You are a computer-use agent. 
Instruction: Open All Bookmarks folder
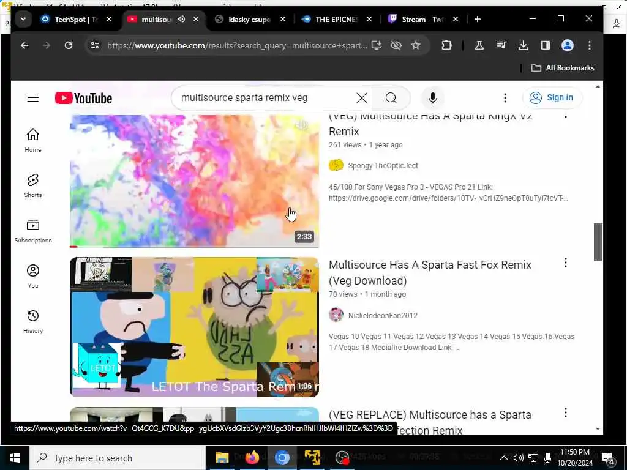(x=563, y=68)
